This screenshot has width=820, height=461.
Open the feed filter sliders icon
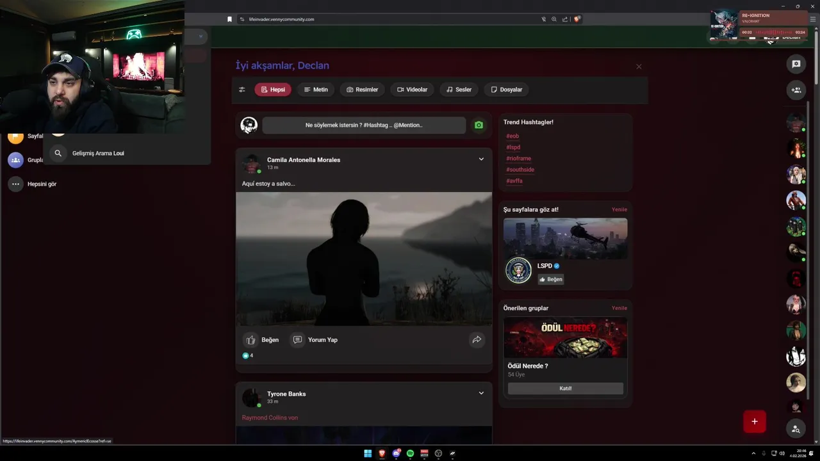coord(242,90)
